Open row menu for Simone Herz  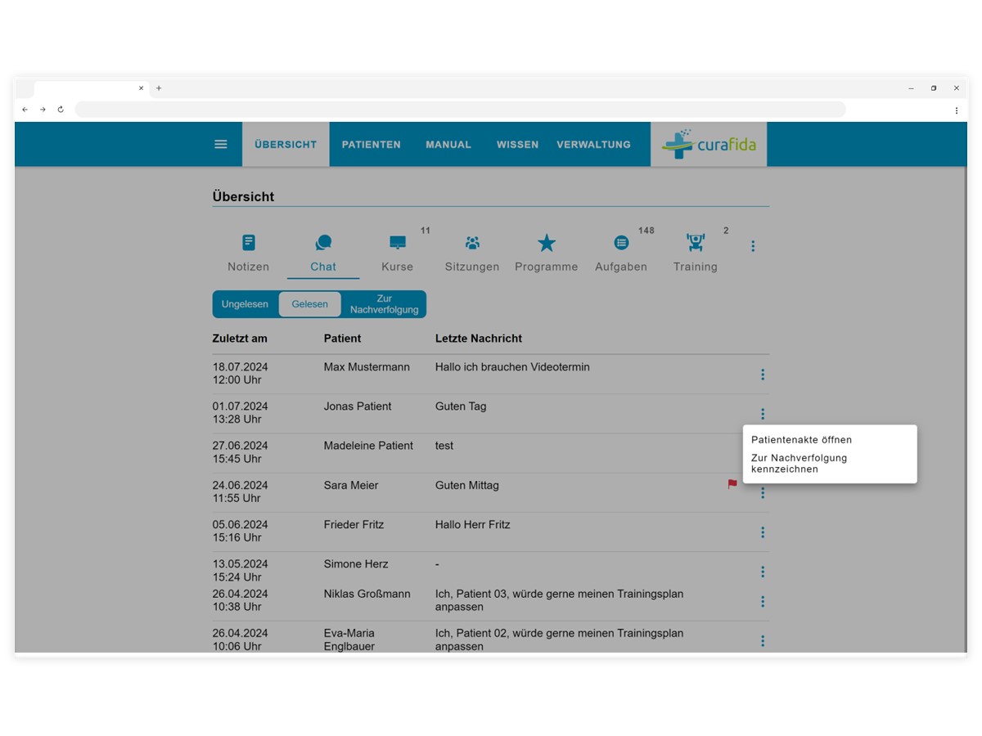click(x=763, y=572)
